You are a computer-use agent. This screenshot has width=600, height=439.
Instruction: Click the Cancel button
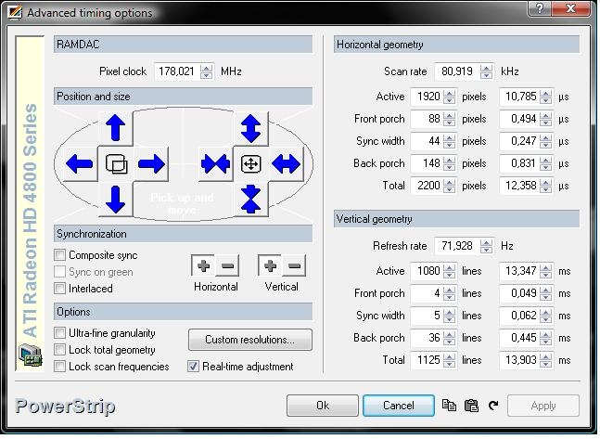(399, 406)
